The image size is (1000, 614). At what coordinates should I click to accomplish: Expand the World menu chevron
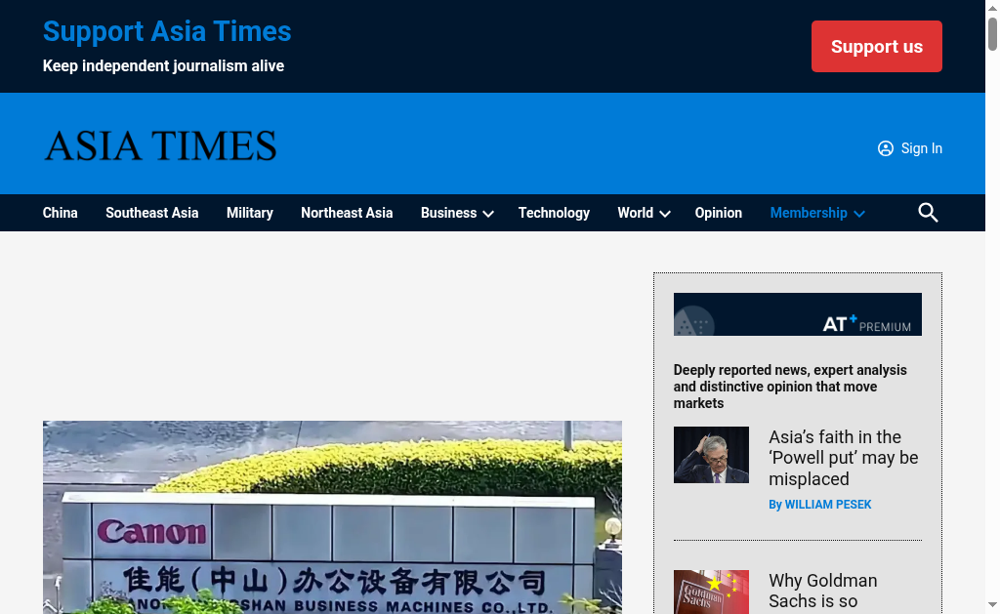[x=665, y=214]
